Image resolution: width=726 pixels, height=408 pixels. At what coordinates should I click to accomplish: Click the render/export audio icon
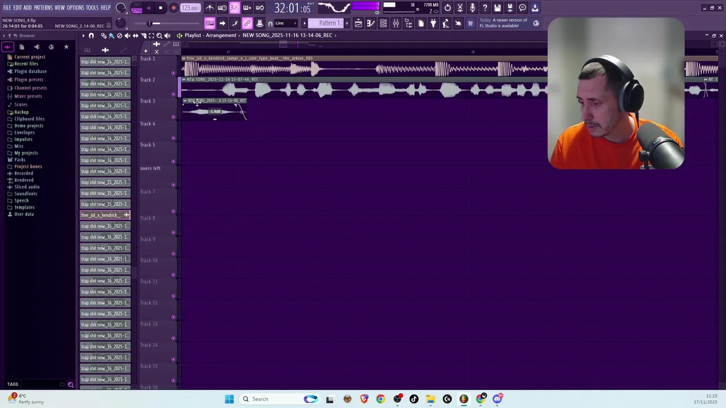click(510, 8)
